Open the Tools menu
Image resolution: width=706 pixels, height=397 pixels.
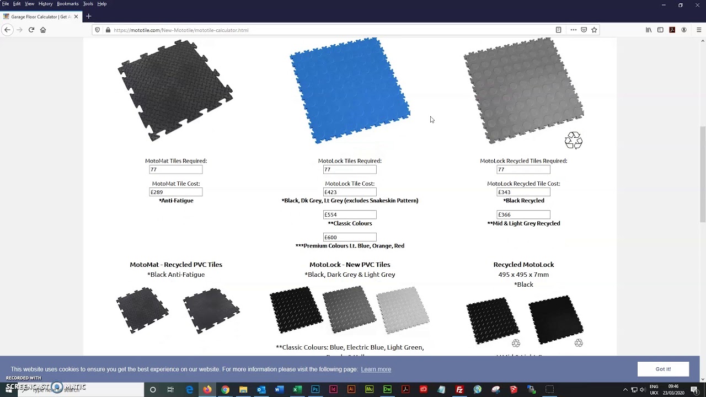(88, 4)
